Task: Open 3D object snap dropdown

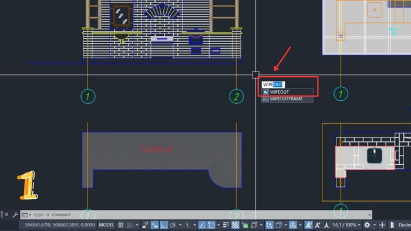Action: point(261,225)
